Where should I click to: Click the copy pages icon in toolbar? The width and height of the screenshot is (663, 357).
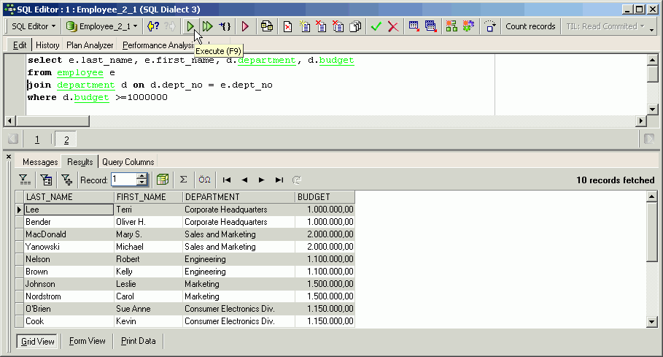356,26
